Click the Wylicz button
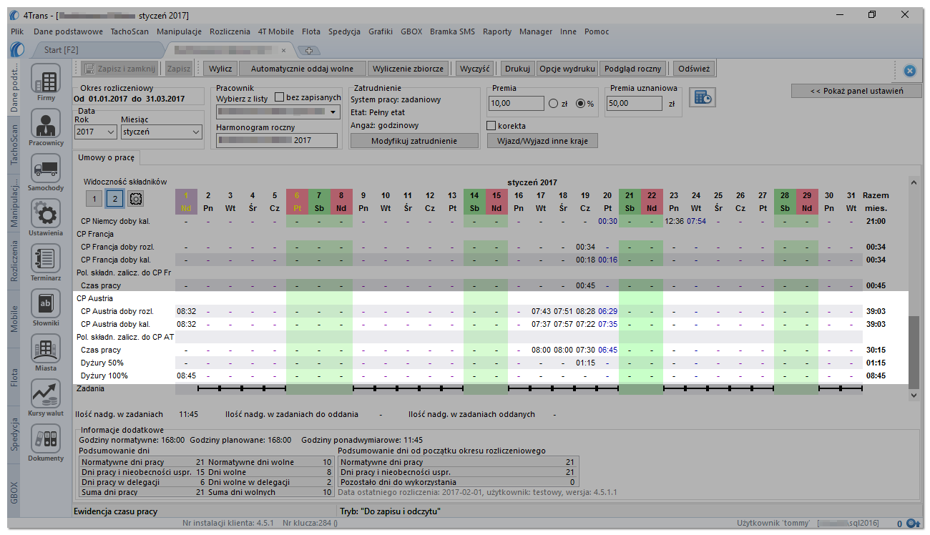Viewport: 930px width, 535px height. pyautogui.click(x=220, y=69)
